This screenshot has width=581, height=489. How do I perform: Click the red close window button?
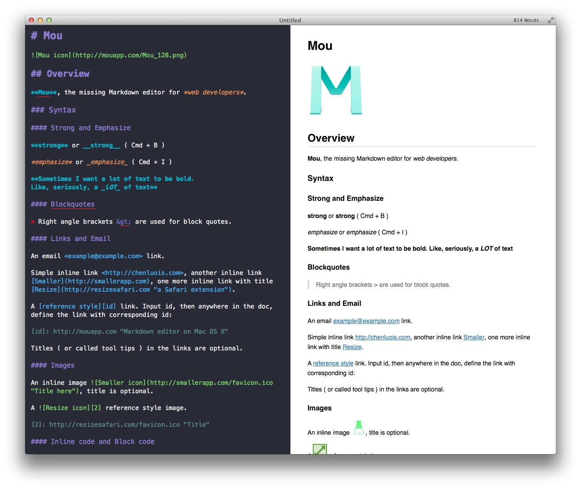(31, 20)
